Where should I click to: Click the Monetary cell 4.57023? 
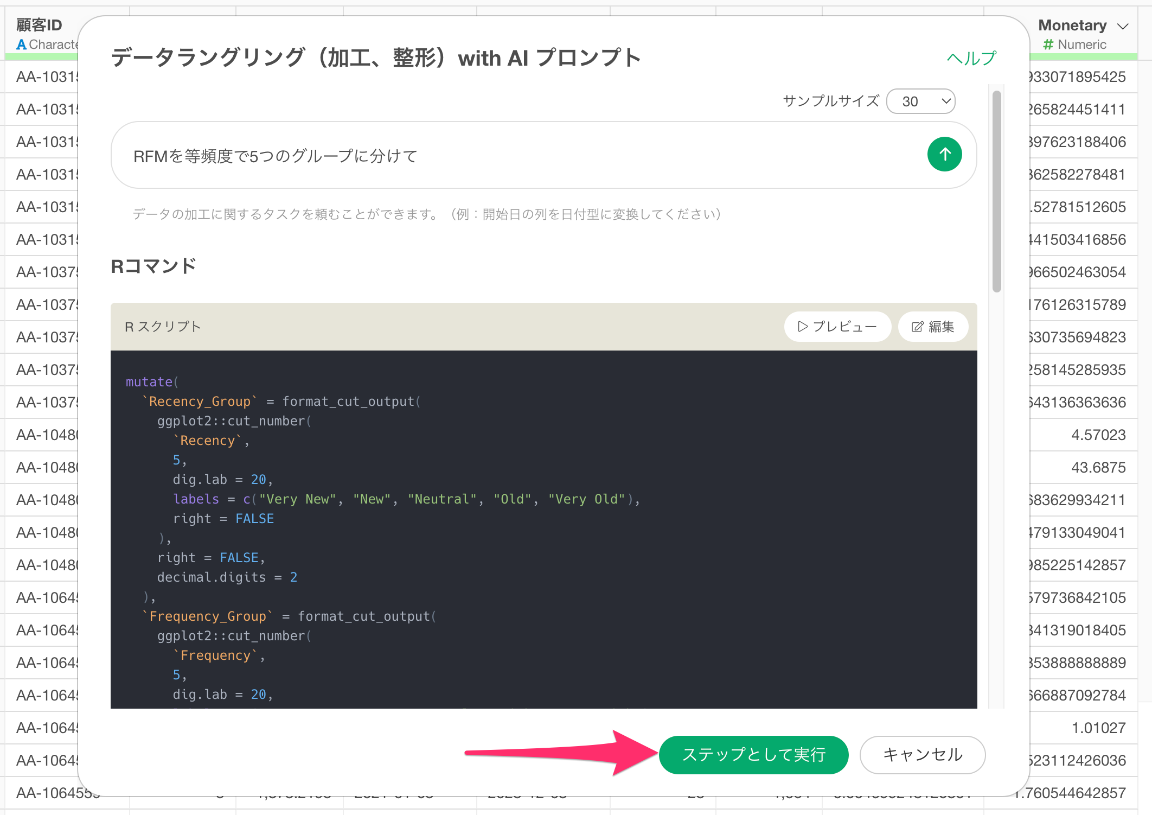click(1098, 435)
